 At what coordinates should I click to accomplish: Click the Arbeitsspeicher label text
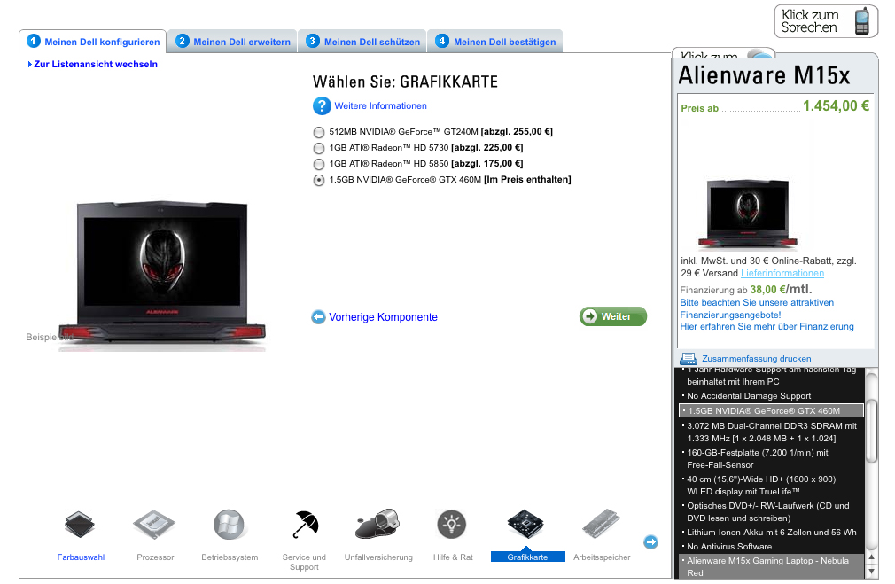tap(602, 557)
